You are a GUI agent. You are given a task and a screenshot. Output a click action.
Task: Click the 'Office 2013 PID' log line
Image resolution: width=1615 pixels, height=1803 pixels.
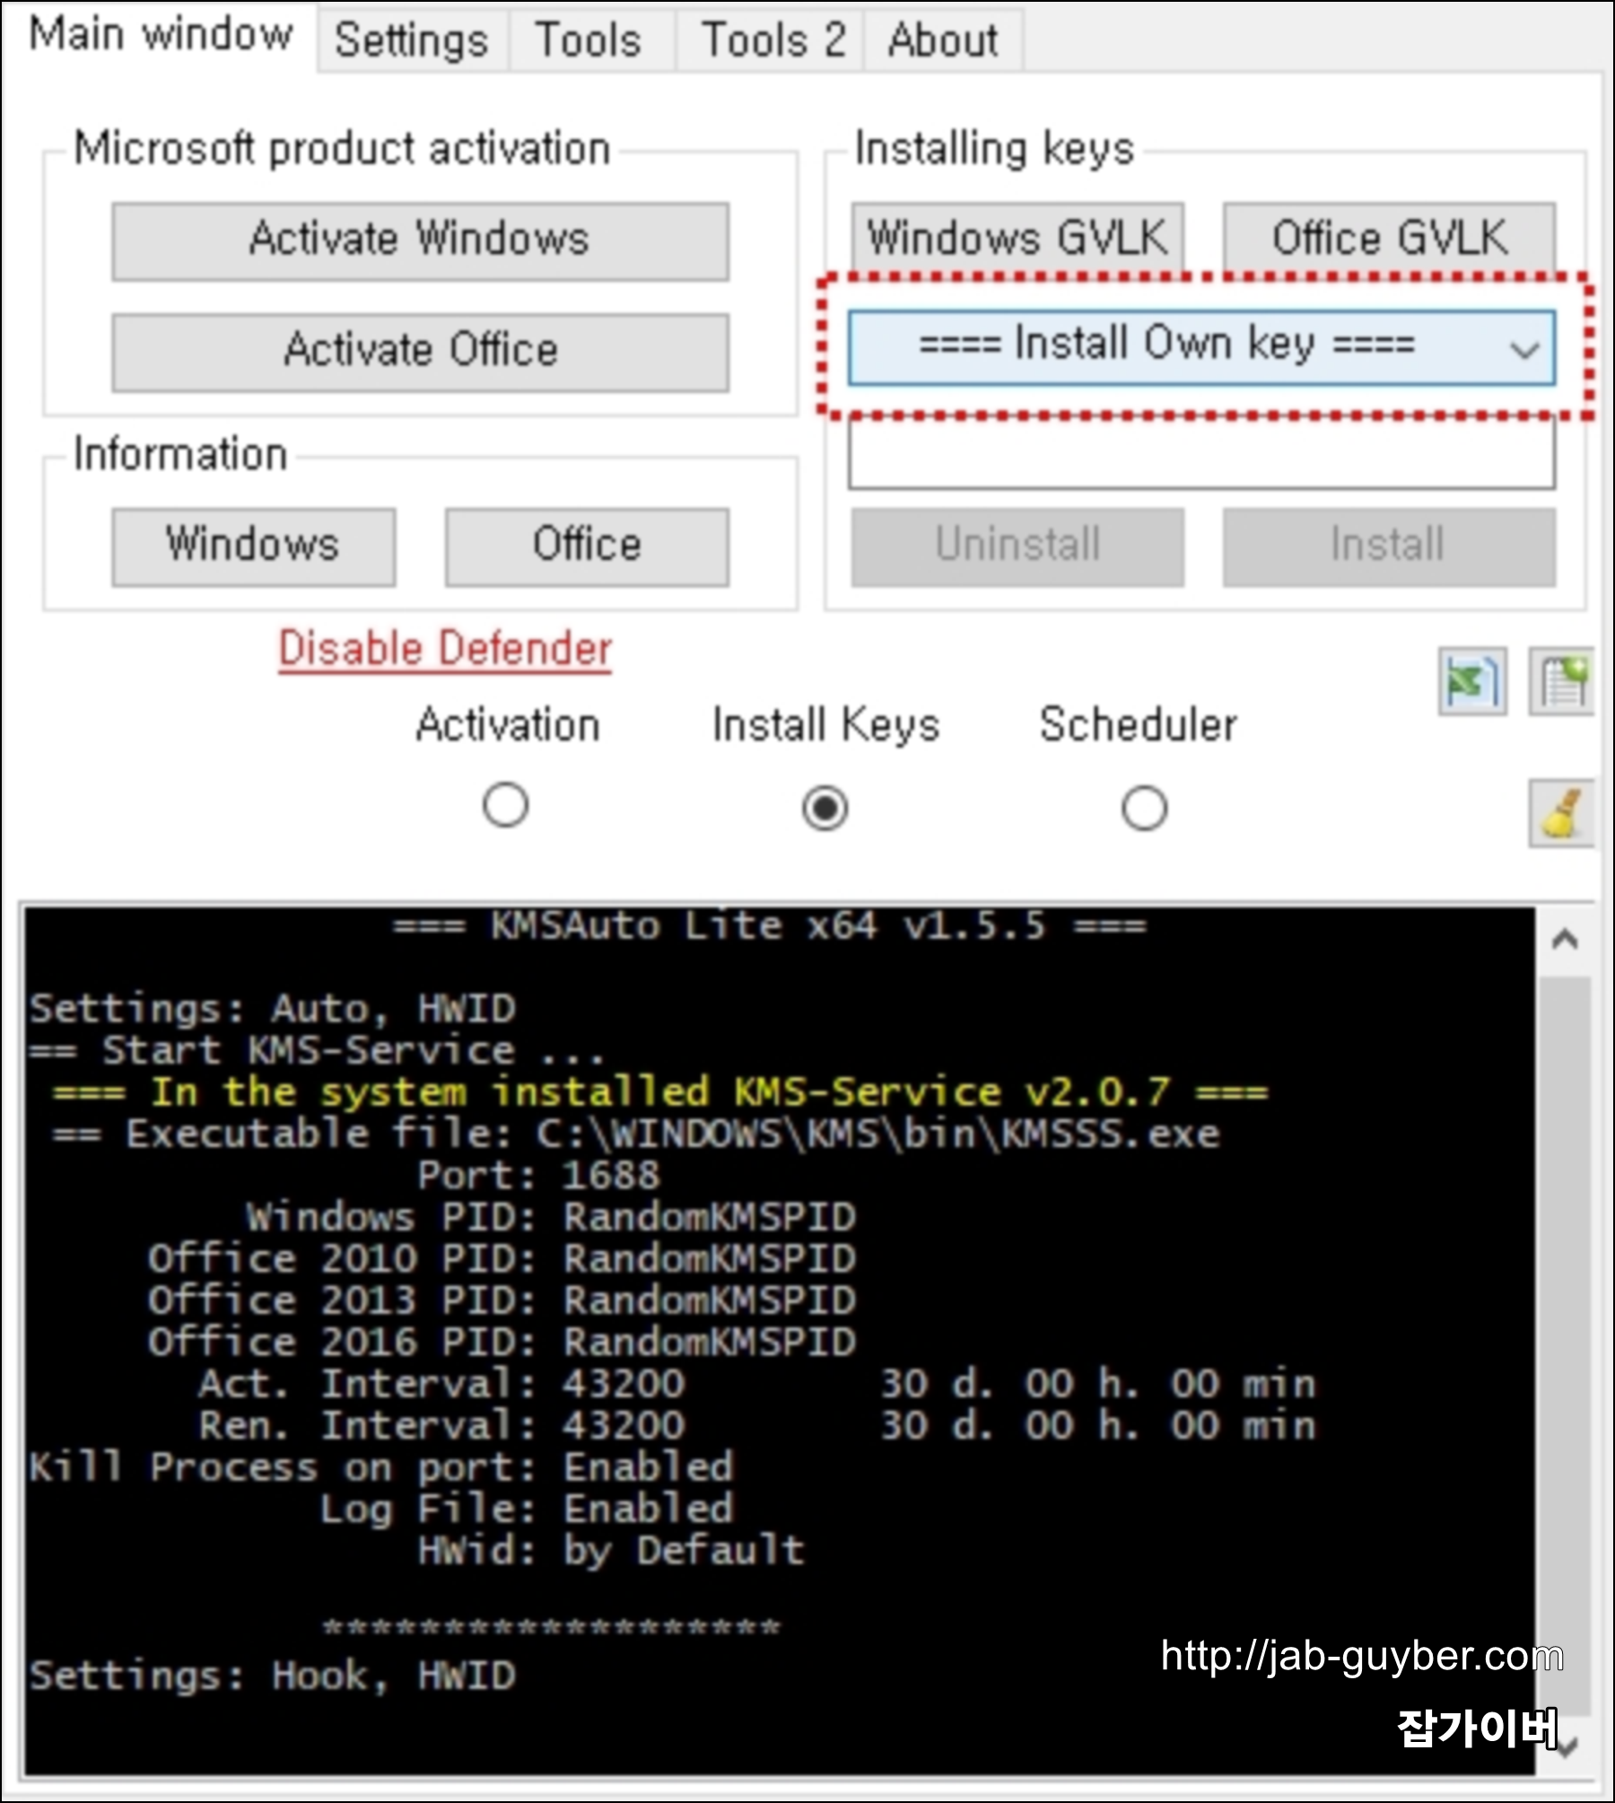(502, 1300)
